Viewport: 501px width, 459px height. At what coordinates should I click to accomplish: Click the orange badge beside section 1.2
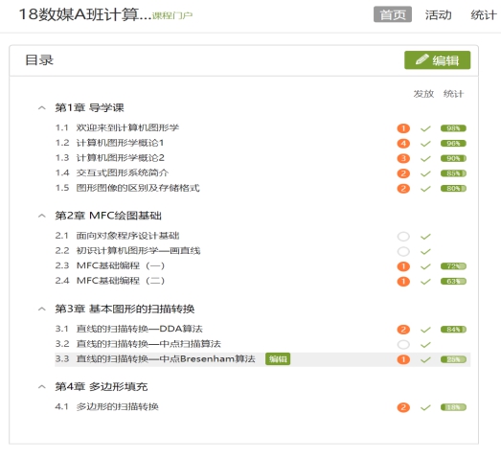(x=403, y=144)
